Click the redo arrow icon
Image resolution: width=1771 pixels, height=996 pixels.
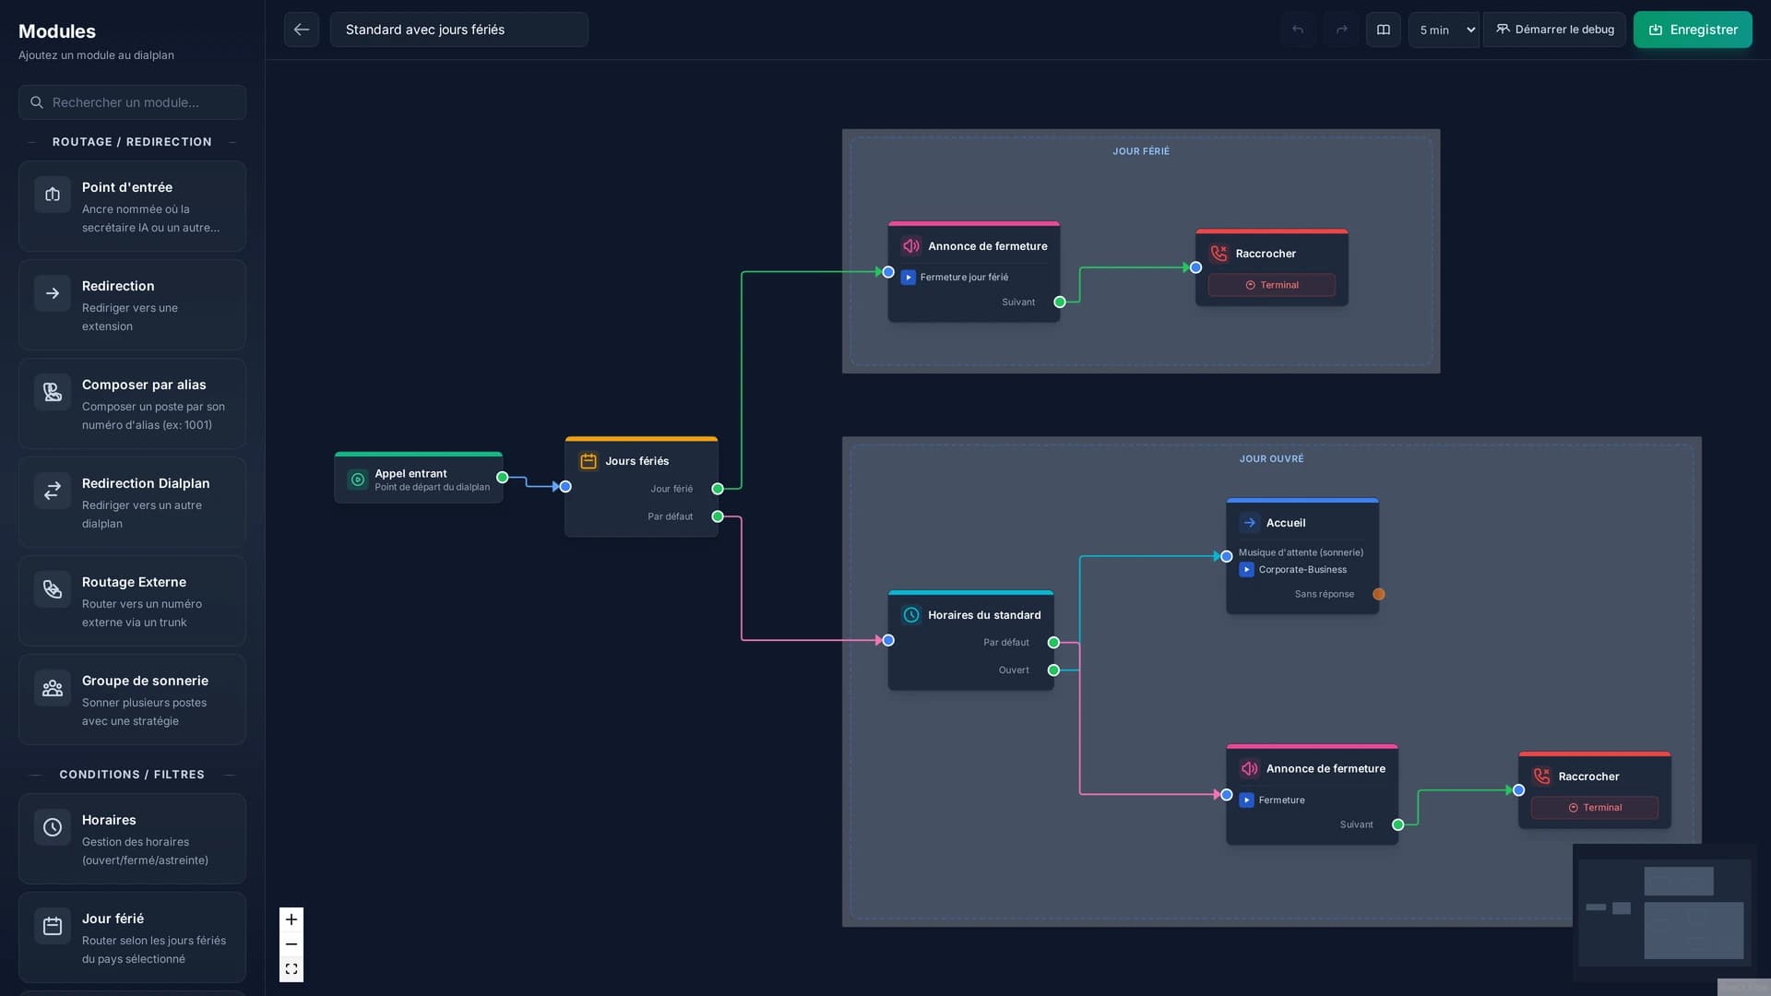coord(1341,30)
